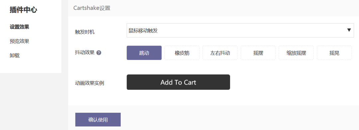Click the Cartshake设置 panel title
Image resolution: width=359 pixels, height=130 pixels.
pos(92,8)
